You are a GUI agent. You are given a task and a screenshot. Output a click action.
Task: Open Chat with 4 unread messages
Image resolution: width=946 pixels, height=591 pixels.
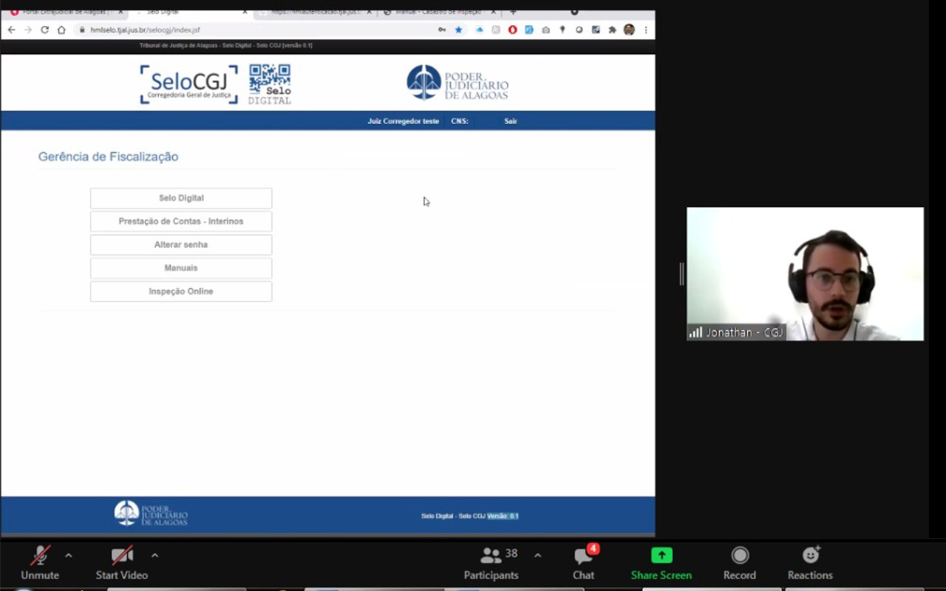(583, 563)
